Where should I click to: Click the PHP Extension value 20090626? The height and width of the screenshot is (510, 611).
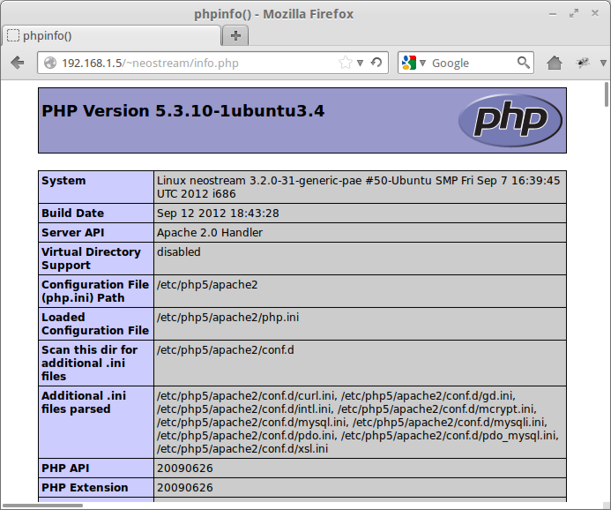[x=184, y=488]
